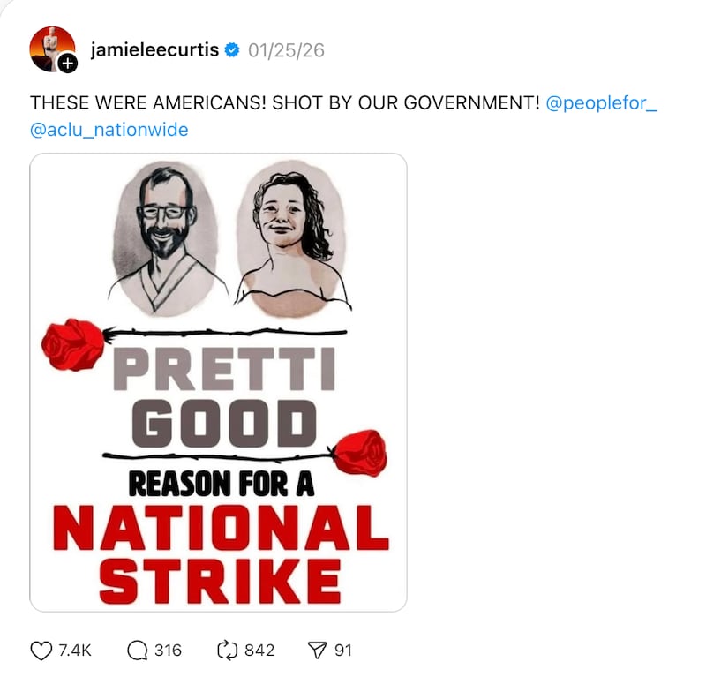The image size is (706, 677).
Task: View the 7.4K likes count
Action: pyautogui.click(x=75, y=651)
